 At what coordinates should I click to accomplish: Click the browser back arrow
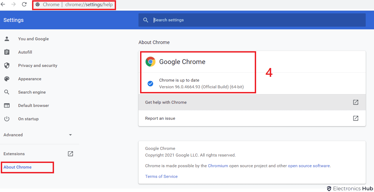pyautogui.click(x=3, y=4)
